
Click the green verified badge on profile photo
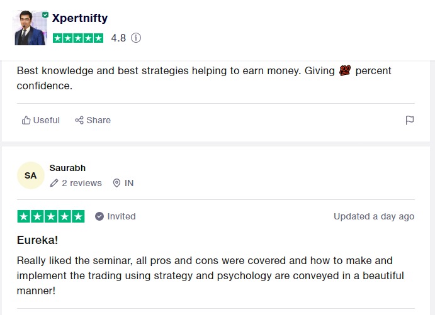pos(45,14)
